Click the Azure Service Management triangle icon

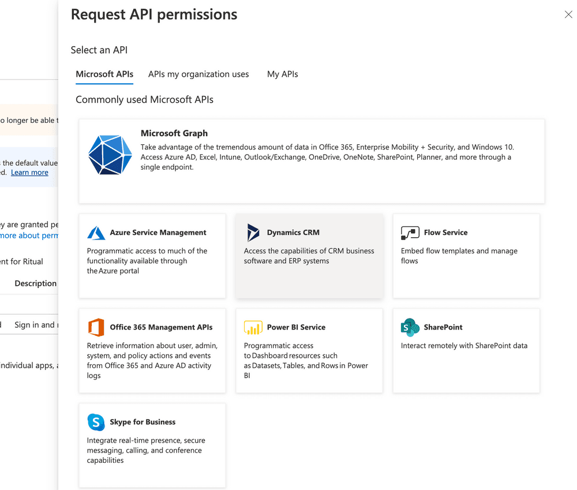pyautogui.click(x=96, y=233)
